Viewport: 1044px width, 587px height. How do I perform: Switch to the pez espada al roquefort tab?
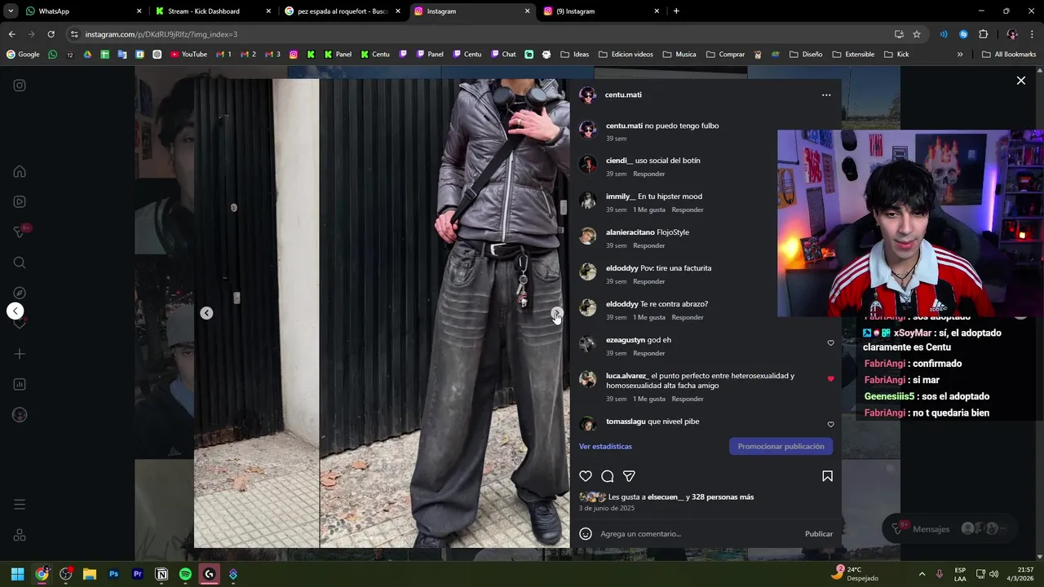(x=343, y=11)
